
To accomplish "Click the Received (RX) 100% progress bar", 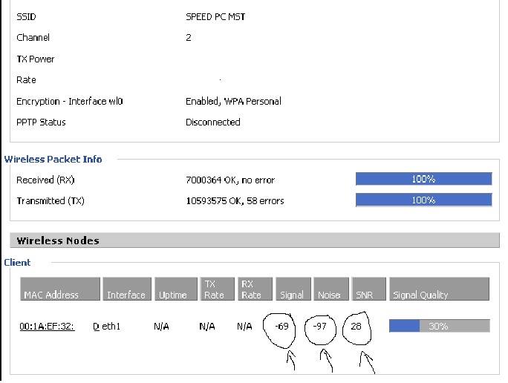I will pyautogui.click(x=424, y=179).
